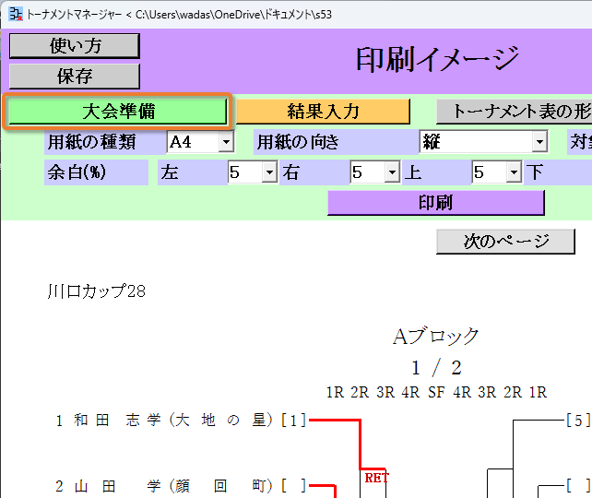Viewport: 592px width, 498px height.
Task: Open the トーナメント表の形 tab
Action: coord(515,112)
